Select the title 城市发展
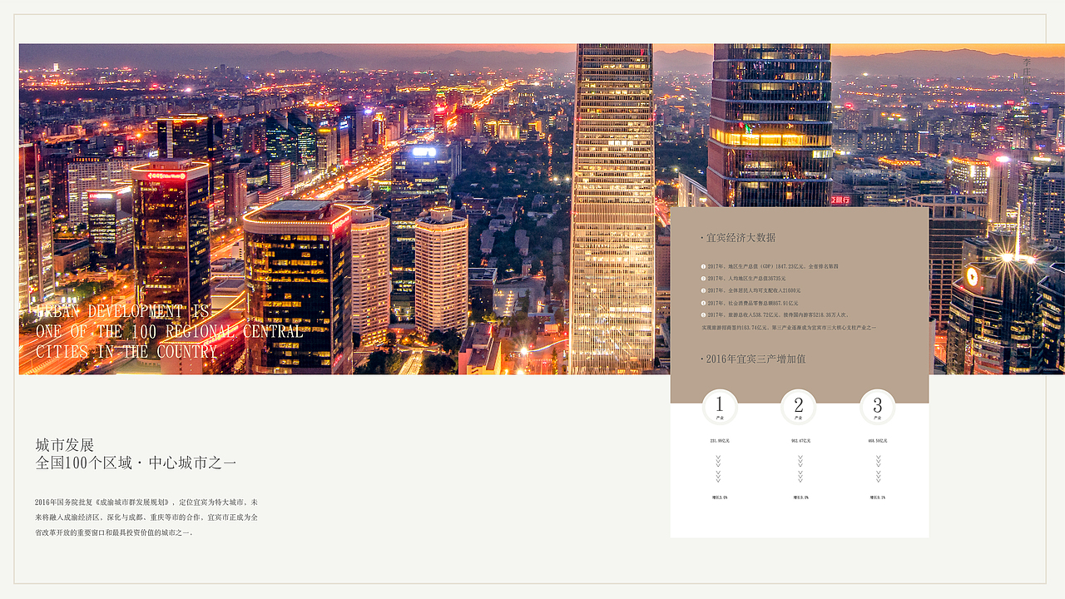This screenshot has height=599, width=1065. click(x=65, y=445)
